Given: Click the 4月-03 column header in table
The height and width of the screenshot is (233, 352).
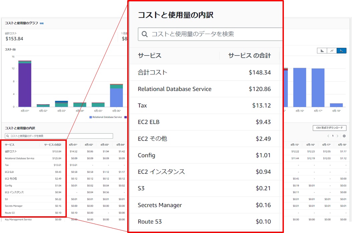Looking at the screenshot, I should 105,145.
